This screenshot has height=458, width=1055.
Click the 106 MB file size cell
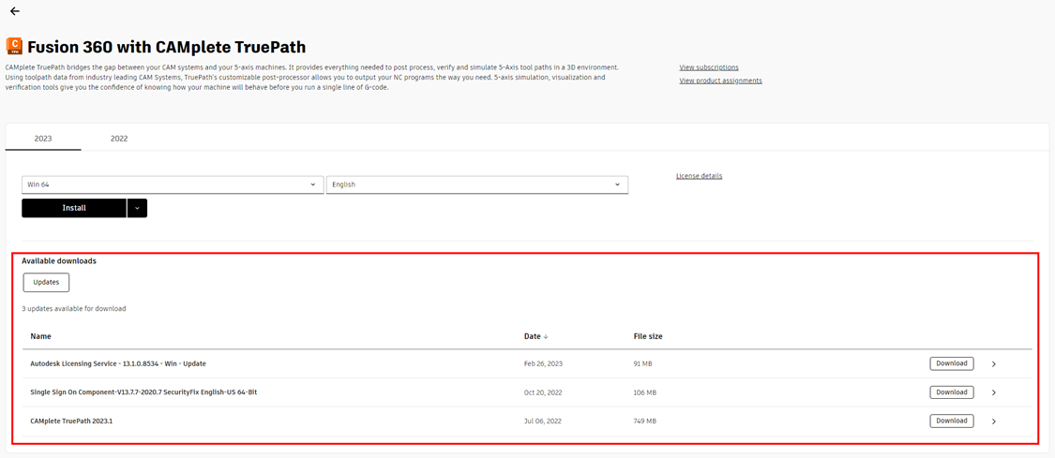[644, 392]
